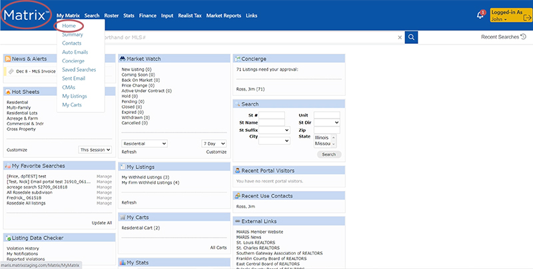Click the Listing Data Checker icon

(x=9, y=238)
